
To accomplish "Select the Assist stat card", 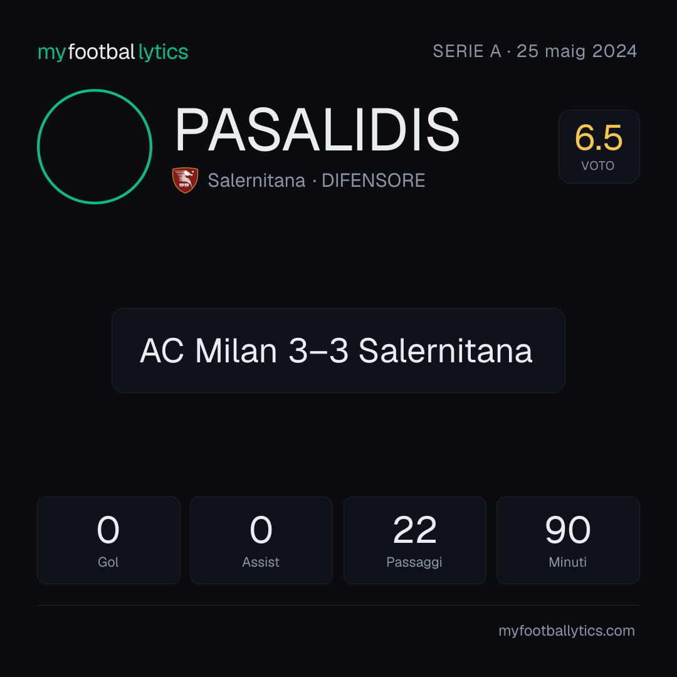I will coord(261,540).
